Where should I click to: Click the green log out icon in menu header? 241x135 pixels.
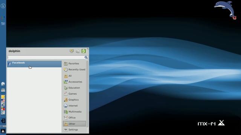pyautogui.click(x=84, y=51)
